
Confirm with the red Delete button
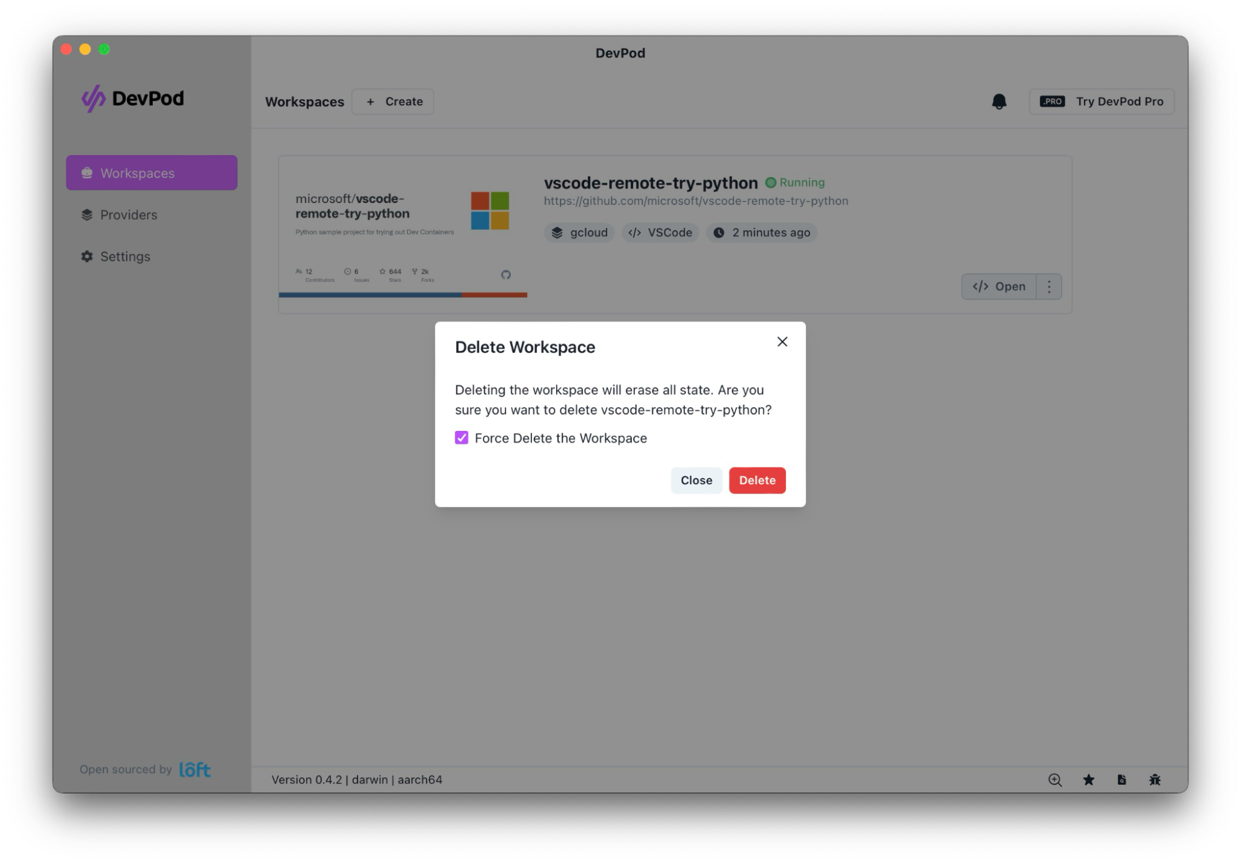[x=757, y=480]
